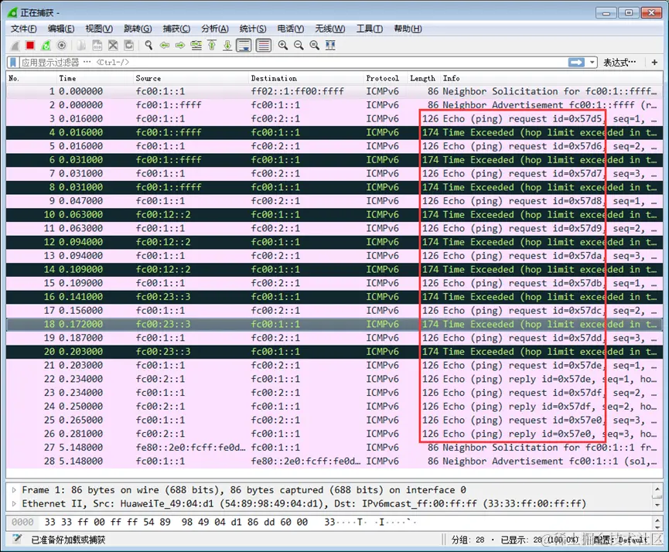Stop the running capture (red square)
Image resolution: width=669 pixels, height=552 pixels.
(x=30, y=45)
